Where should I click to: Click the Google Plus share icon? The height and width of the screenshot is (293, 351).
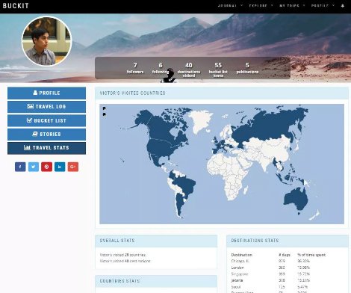pyautogui.click(x=73, y=167)
